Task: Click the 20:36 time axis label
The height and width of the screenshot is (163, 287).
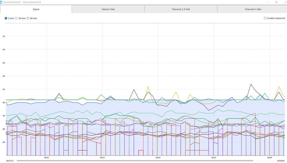Action: pos(269,158)
